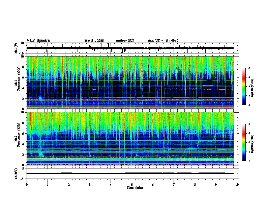This screenshot has width=267, height=207.
Task: Click the rising tone emission in ch.2 spectrogram
Action: tap(206, 141)
